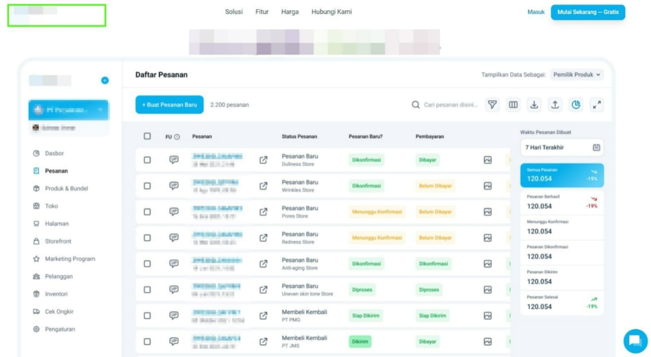Open Marketing Program in the sidebar
Viewport: 651px width, 357px height.
coord(70,259)
